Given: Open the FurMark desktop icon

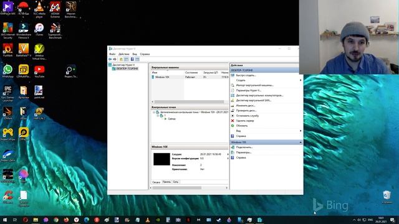Looking at the screenshot, I should 7,50.
